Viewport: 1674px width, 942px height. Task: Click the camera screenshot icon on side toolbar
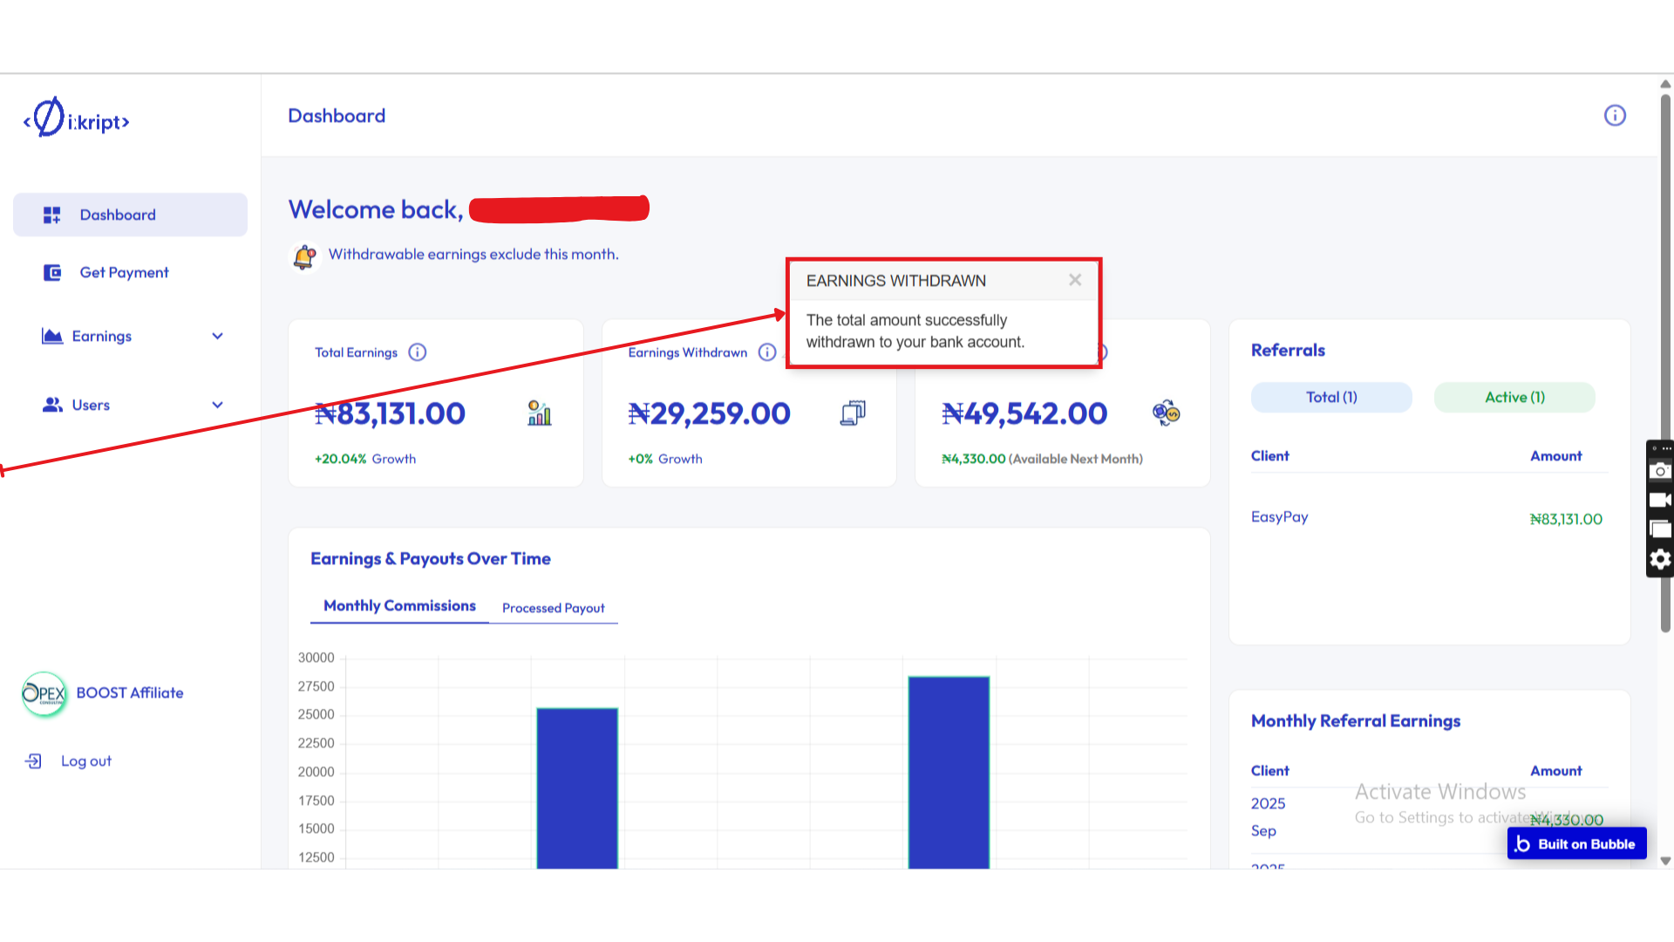click(x=1660, y=471)
